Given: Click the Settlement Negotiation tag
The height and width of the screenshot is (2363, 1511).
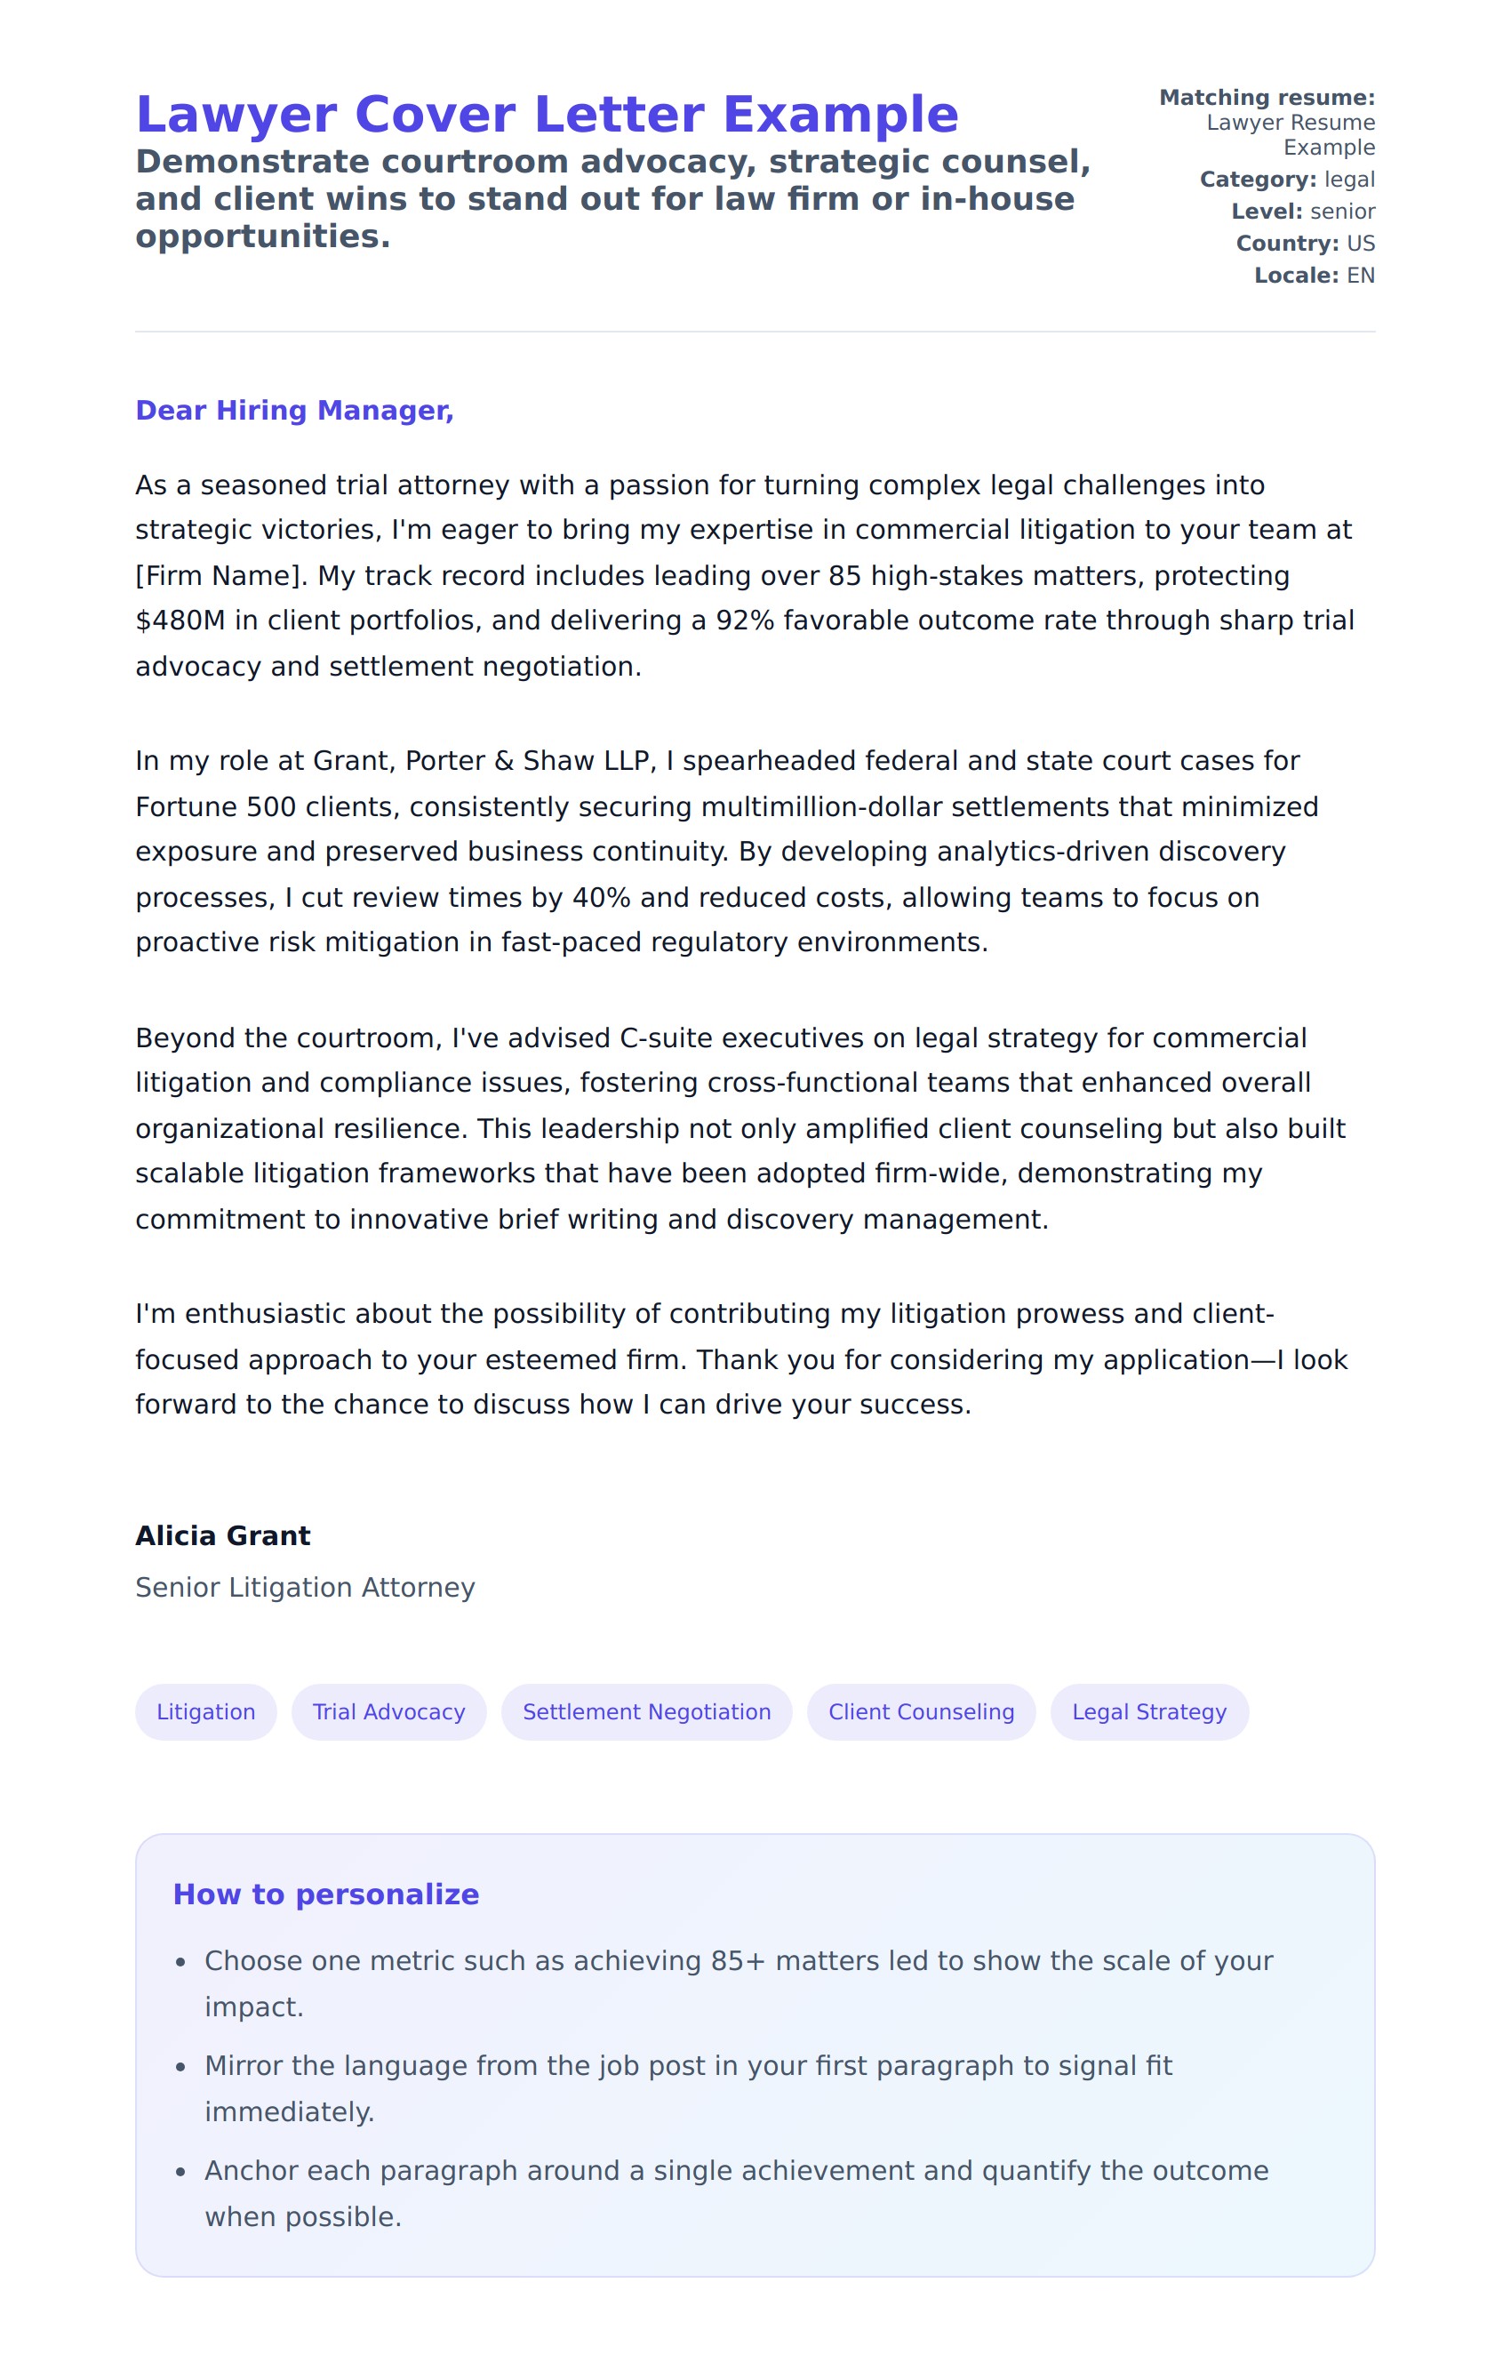Looking at the screenshot, I should click(x=646, y=1712).
